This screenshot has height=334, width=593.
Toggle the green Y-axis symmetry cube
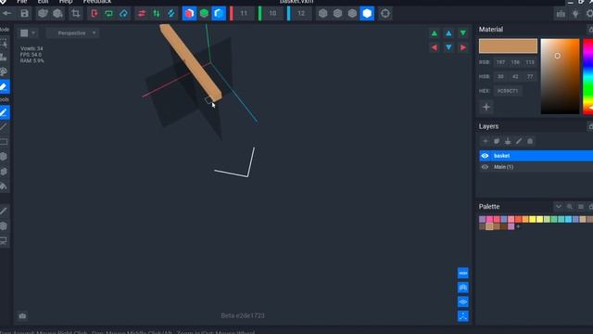pyautogui.click(x=204, y=14)
